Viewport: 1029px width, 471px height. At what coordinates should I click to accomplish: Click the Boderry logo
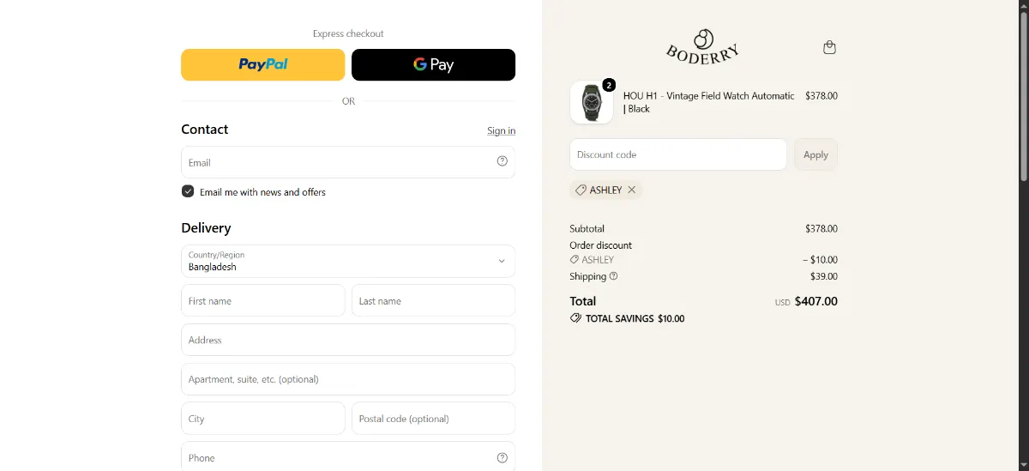point(703,46)
